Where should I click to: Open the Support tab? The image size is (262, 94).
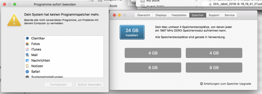point(214,15)
